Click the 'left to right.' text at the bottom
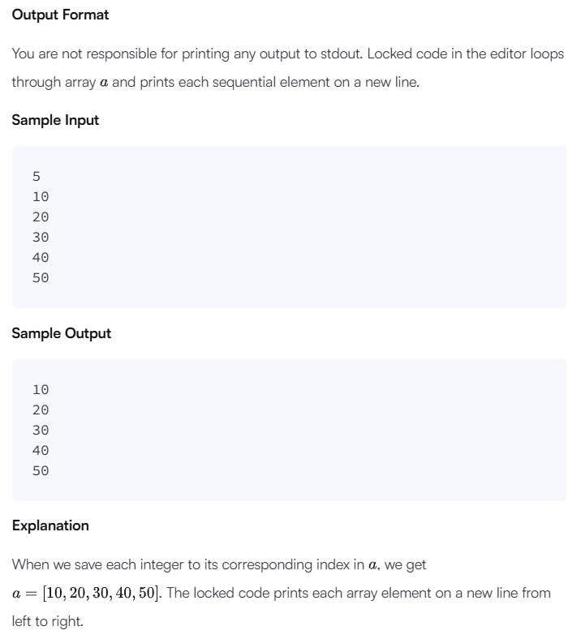 (48, 621)
